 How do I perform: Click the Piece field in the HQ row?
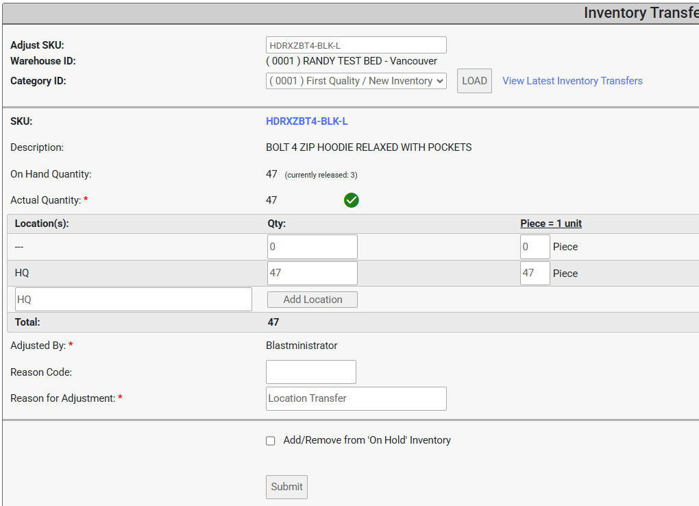pyautogui.click(x=535, y=273)
